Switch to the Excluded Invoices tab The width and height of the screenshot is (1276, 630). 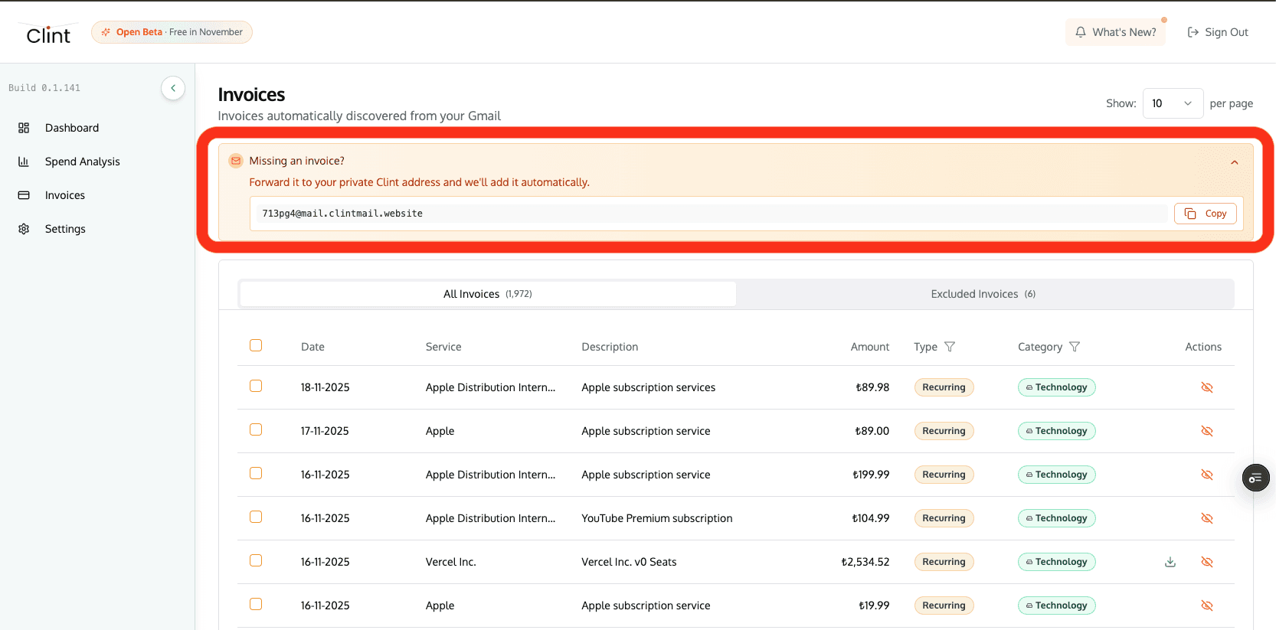[x=983, y=294]
